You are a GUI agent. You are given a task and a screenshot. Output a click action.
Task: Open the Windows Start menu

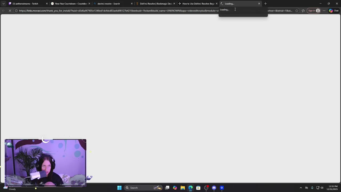coord(119,188)
